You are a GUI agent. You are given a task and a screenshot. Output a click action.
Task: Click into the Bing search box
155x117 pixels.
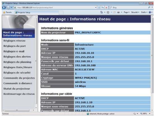128,8
